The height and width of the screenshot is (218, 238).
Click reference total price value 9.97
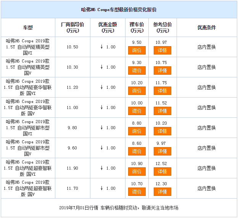(x=161, y=143)
